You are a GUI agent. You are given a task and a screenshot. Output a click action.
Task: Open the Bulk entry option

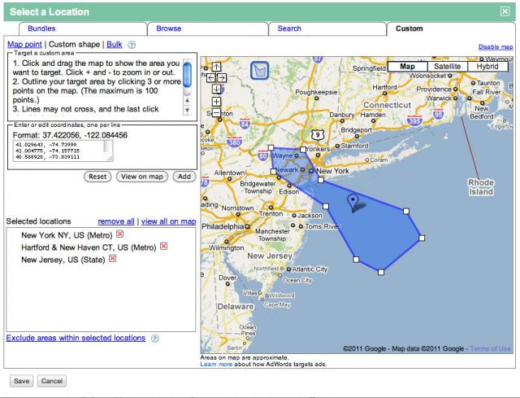pyautogui.click(x=115, y=44)
